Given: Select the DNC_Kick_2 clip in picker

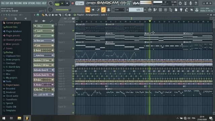Looking at the screenshot, I should (44, 26).
